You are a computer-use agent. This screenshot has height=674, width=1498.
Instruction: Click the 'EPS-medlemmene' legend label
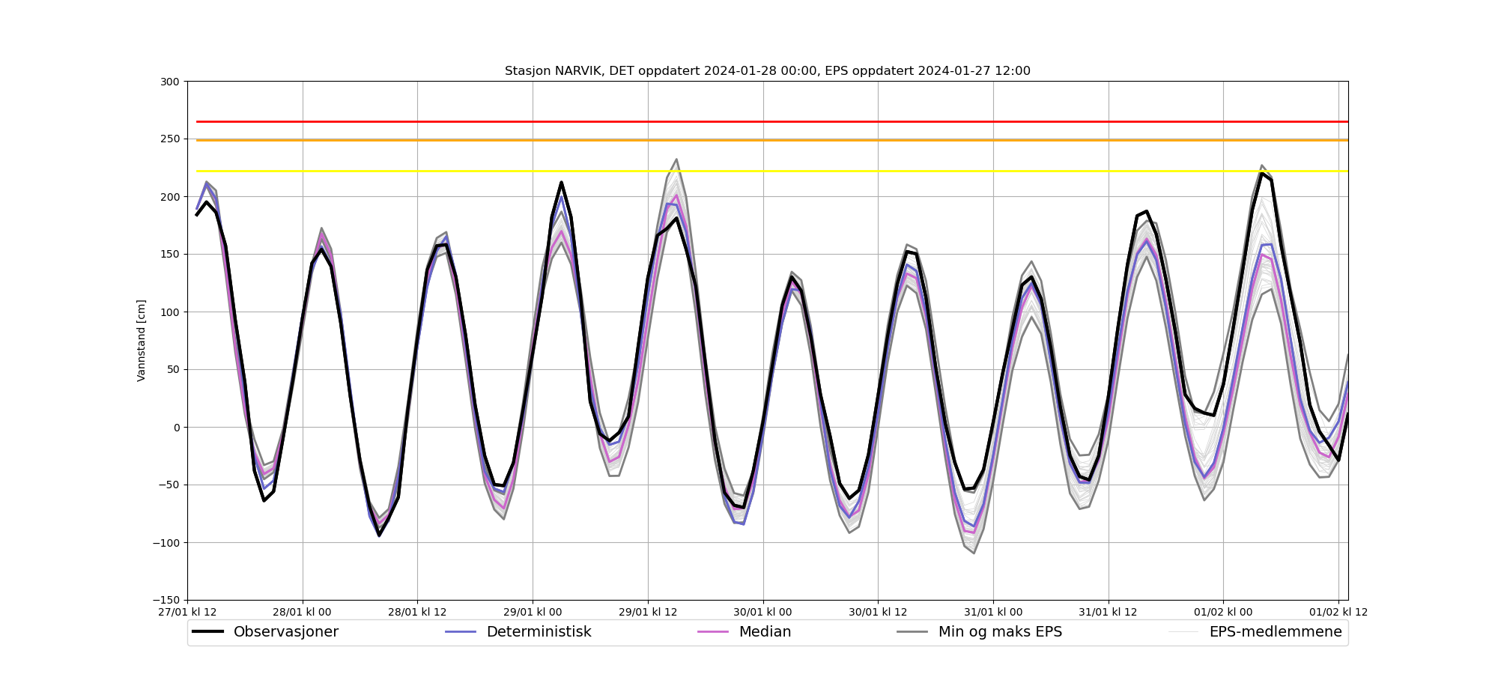pyautogui.click(x=1276, y=632)
